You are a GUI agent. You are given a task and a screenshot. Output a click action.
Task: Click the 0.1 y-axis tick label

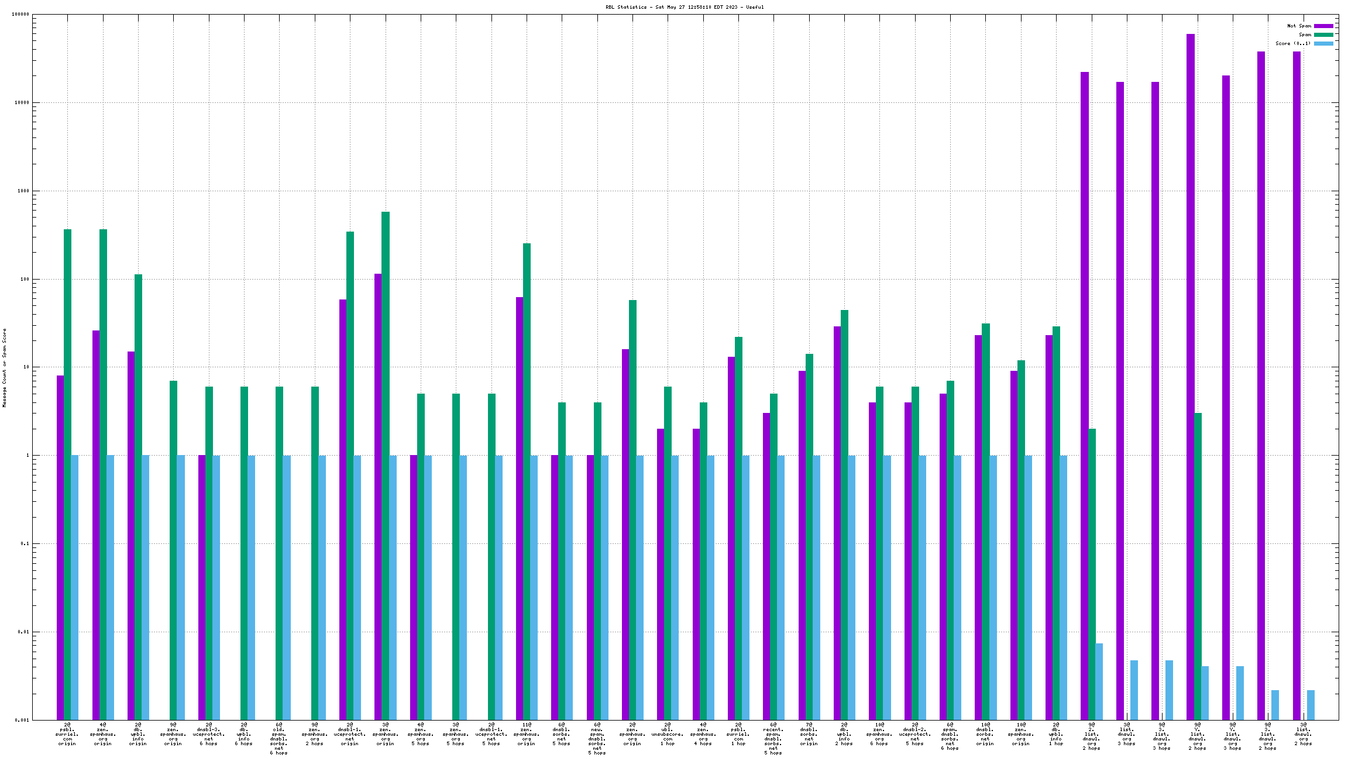25,544
